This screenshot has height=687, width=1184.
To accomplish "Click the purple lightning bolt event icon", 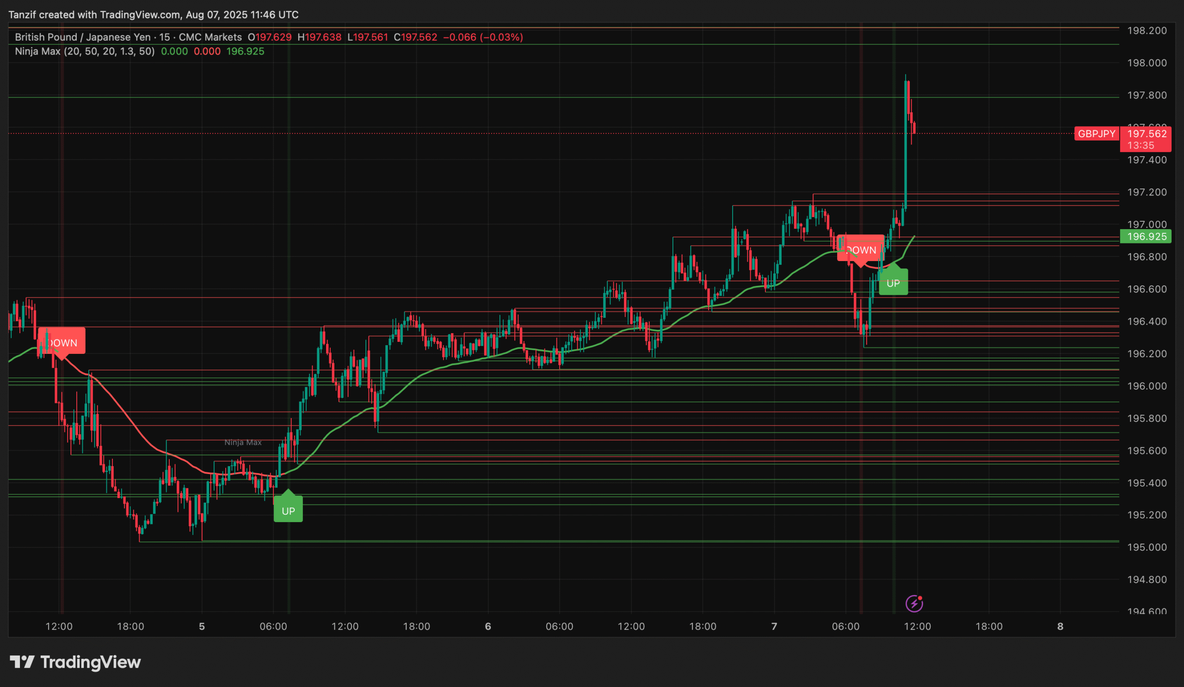I will pos(914,603).
